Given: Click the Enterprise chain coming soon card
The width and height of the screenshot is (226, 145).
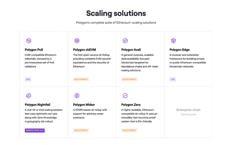Looking at the screenshot, I should click(x=188, y=112).
